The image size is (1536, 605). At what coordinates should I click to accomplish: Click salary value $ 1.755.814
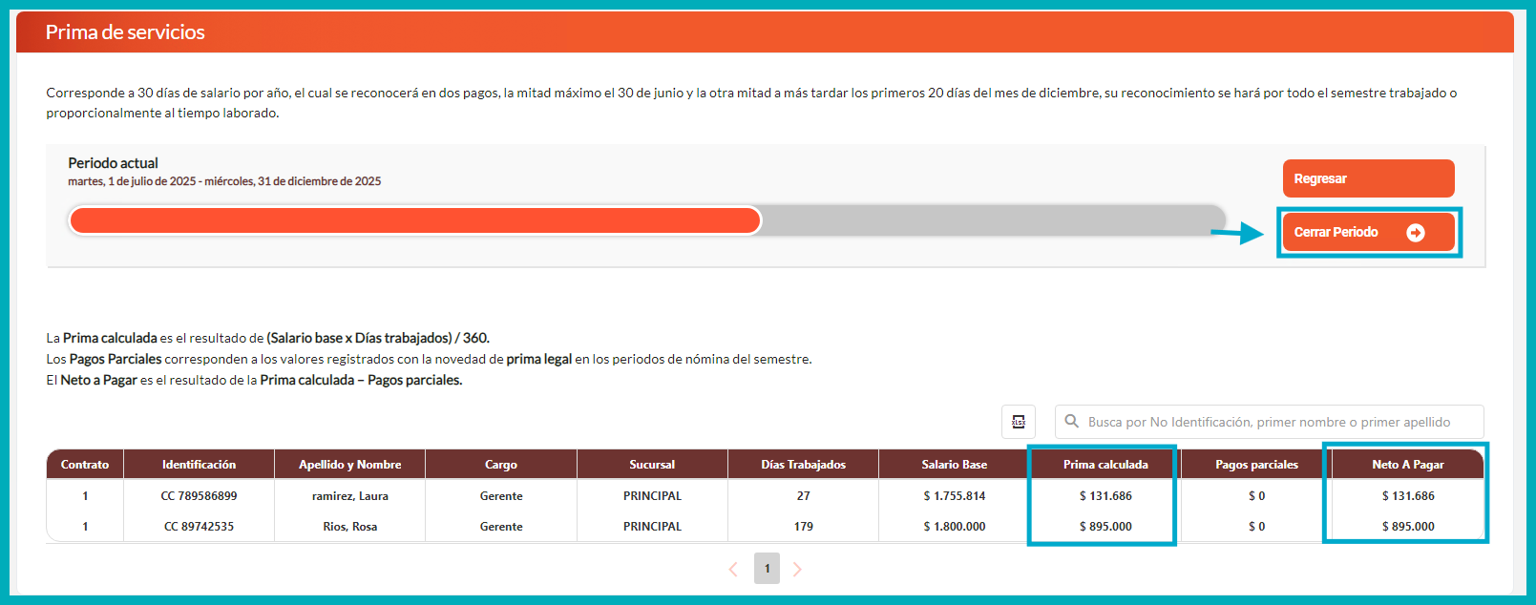[955, 496]
